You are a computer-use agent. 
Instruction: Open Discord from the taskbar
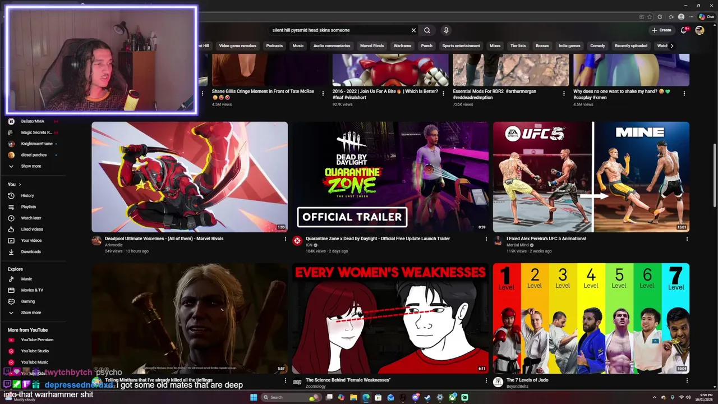tap(415, 397)
